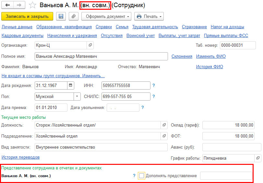Click the Должность field with Сторож
Viewport: 263px width, 183px height.
coord(98,125)
